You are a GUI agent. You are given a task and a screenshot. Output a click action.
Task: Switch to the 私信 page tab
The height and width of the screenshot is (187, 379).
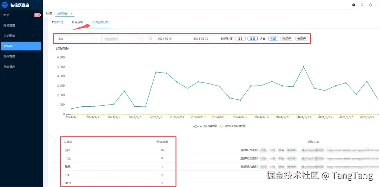pos(49,14)
